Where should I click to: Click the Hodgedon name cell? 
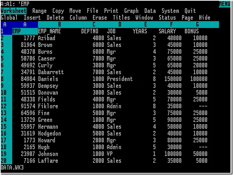tap(50, 134)
